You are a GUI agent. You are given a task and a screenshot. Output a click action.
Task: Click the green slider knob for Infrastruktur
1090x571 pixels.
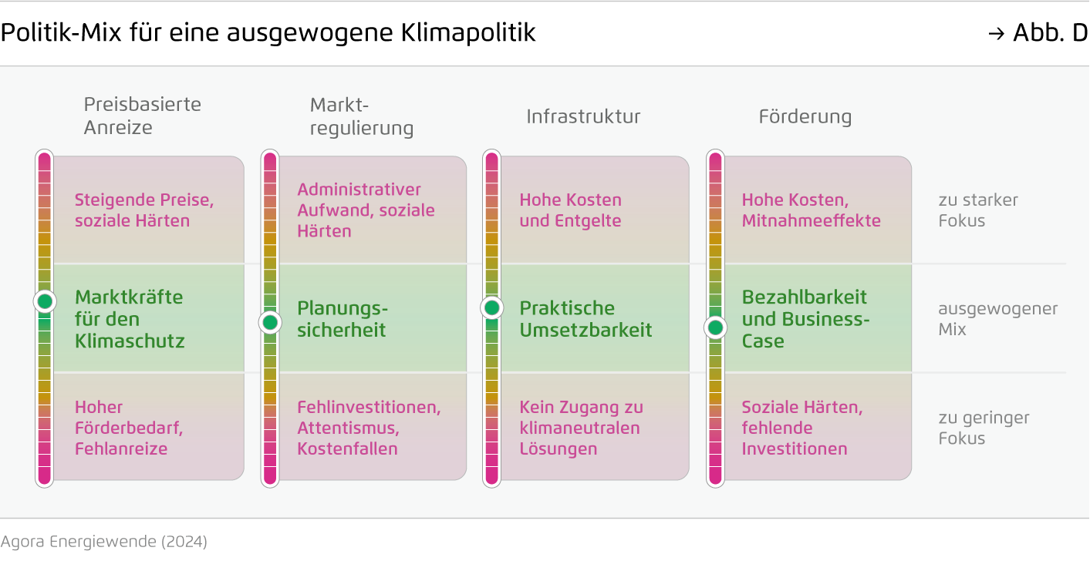(x=492, y=308)
